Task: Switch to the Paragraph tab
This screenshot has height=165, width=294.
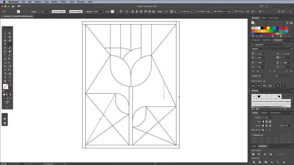Action: click(256, 40)
